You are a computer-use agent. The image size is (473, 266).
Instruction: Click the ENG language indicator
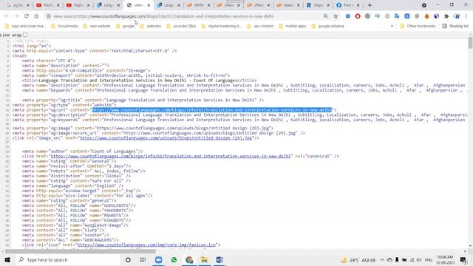coord(429,259)
